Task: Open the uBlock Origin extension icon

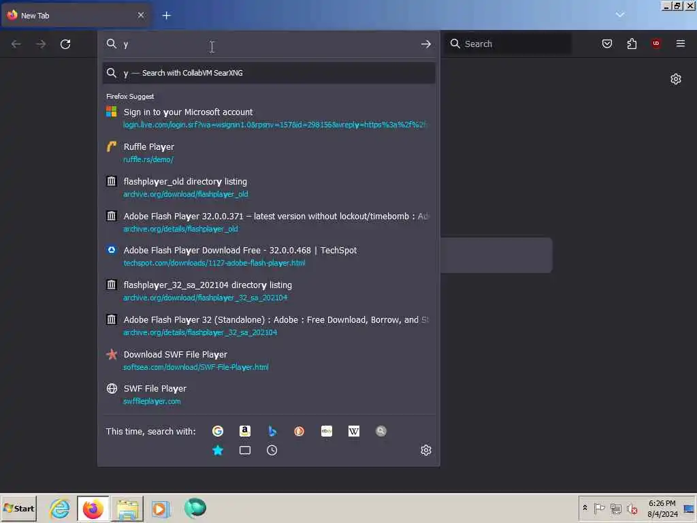Action: tap(656, 44)
